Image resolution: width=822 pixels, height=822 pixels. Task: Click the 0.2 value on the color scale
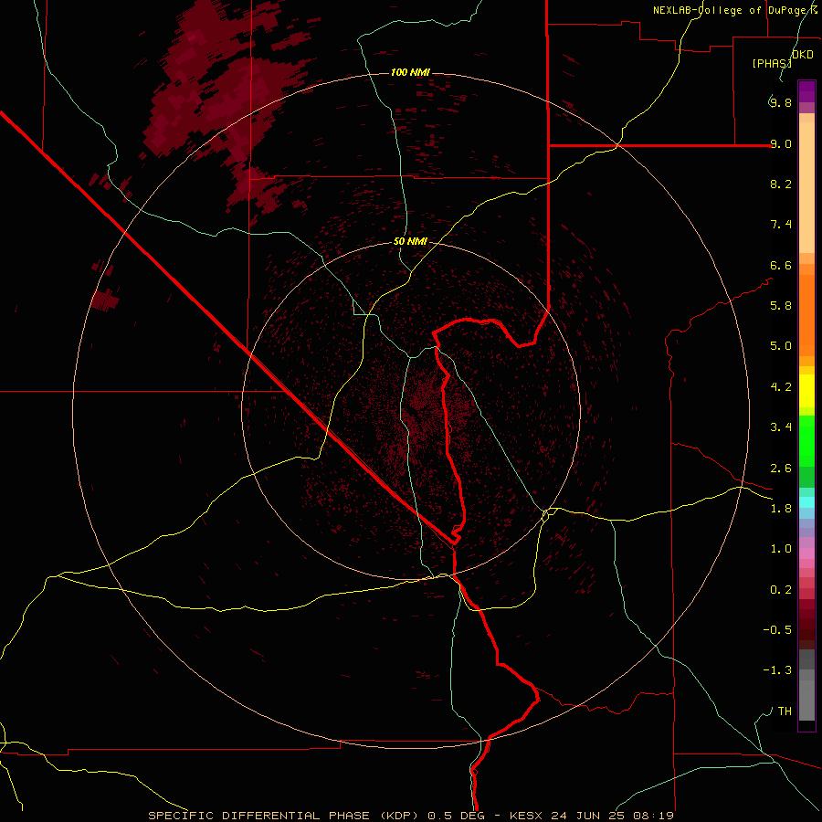coord(781,590)
